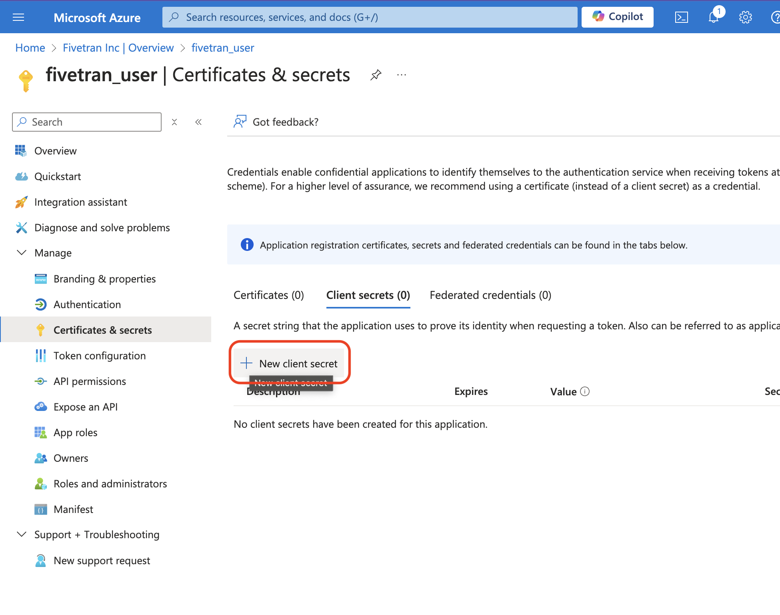Click the Expose an API cloud icon
This screenshot has height=615, width=780.
click(40, 407)
